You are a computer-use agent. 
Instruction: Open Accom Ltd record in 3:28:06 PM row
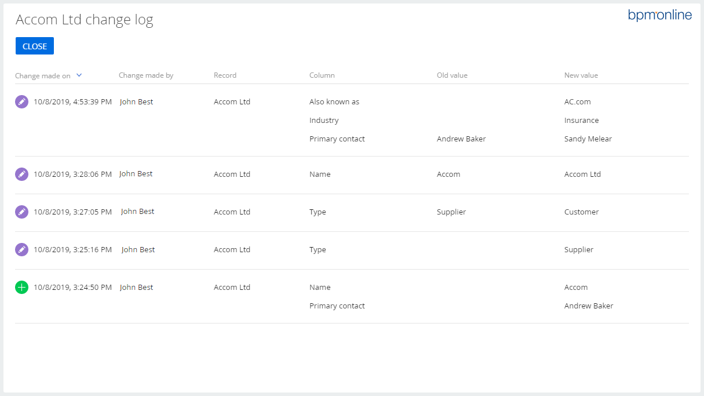[x=232, y=174]
